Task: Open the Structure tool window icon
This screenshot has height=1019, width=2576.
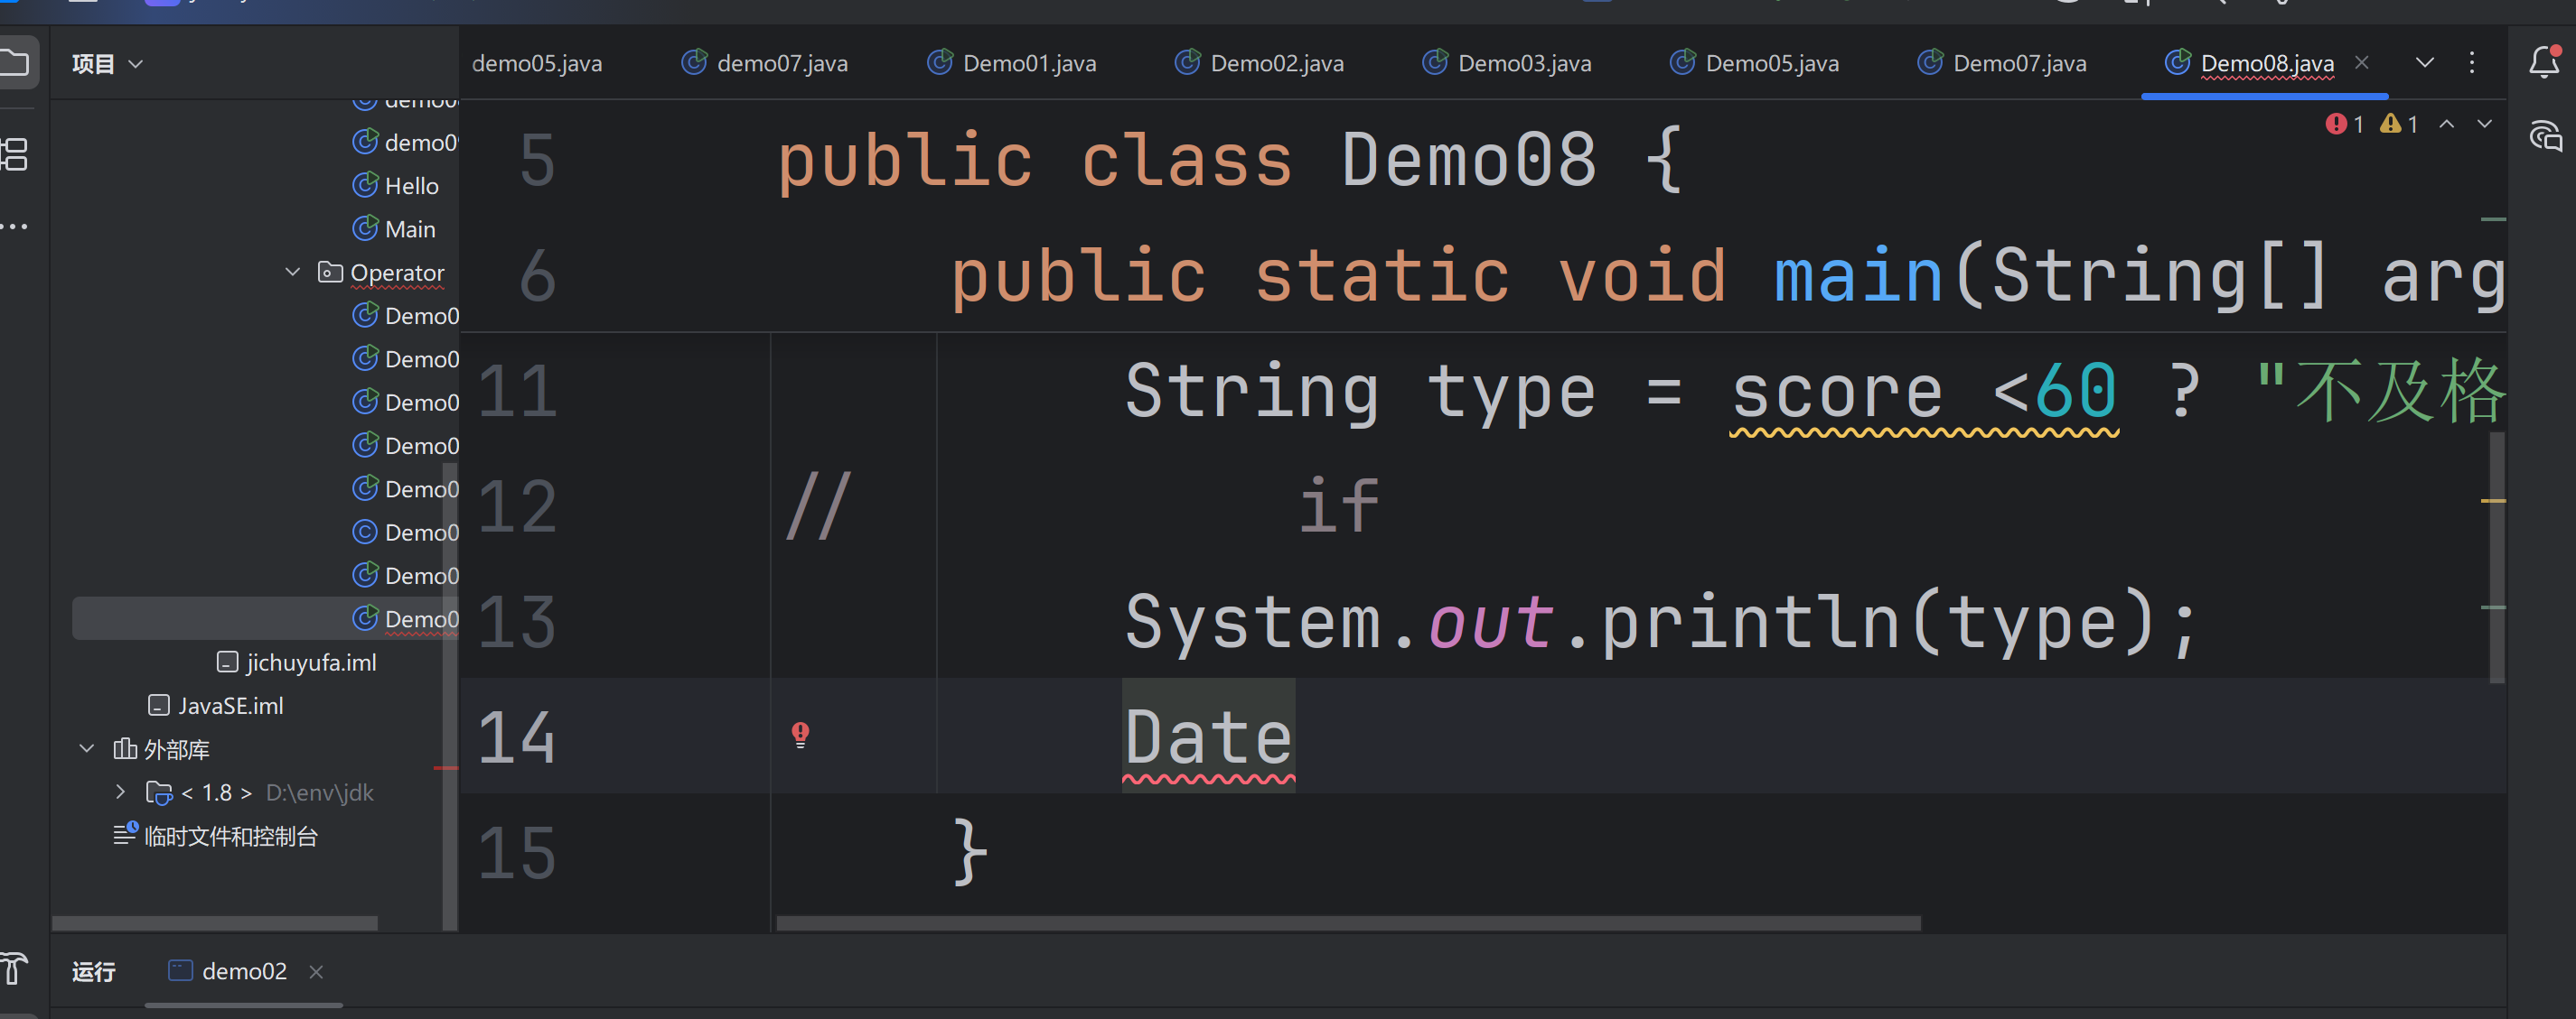Action: [x=15, y=153]
